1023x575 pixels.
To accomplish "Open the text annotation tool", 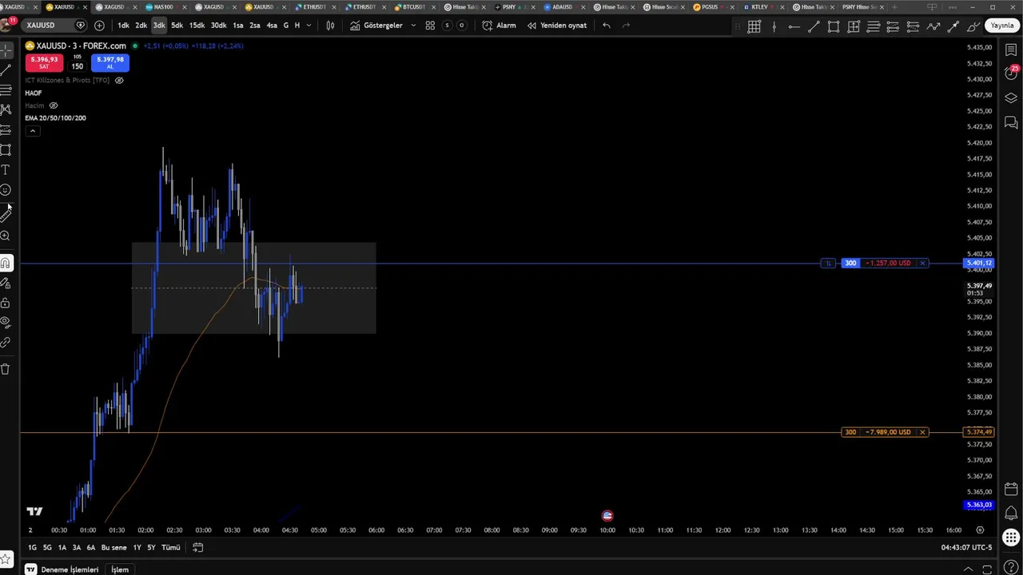I will [6, 170].
